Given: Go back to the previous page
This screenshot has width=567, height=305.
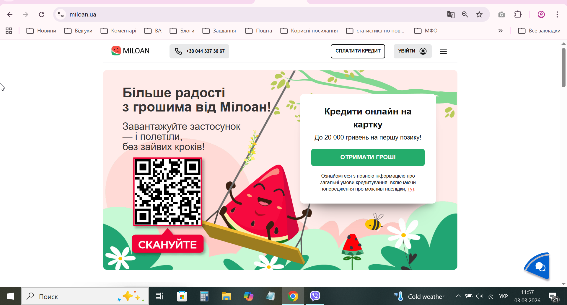Looking at the screenshot, I should click(x=10, y=14).
